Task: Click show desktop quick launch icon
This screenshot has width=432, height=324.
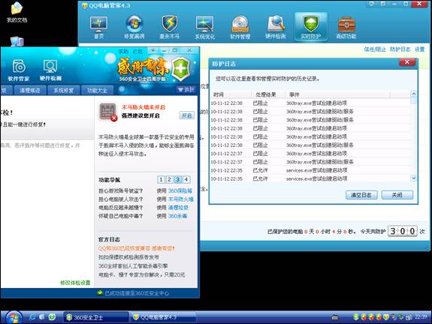Action: pos(42,317)
